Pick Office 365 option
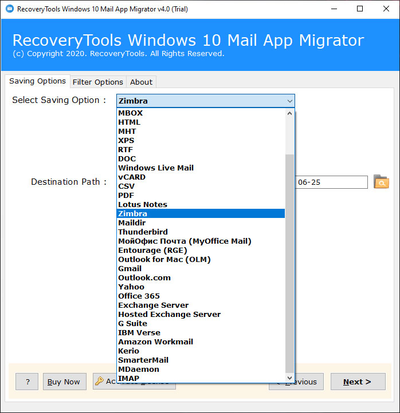Viewport: 400px width, 413px height. click(201, 296)
